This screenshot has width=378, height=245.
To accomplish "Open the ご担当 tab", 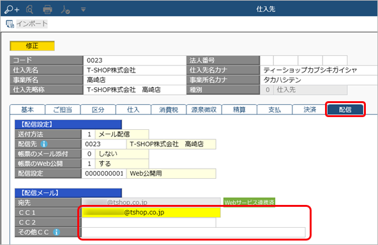I will click(63, 109).
